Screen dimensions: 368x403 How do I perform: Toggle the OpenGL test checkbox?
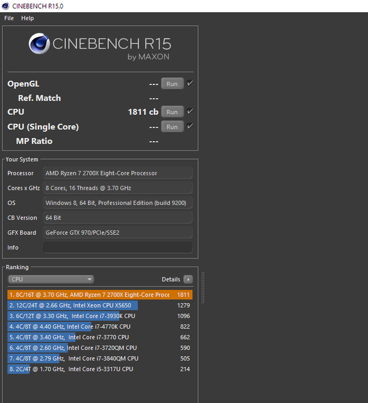pos(190,83)
